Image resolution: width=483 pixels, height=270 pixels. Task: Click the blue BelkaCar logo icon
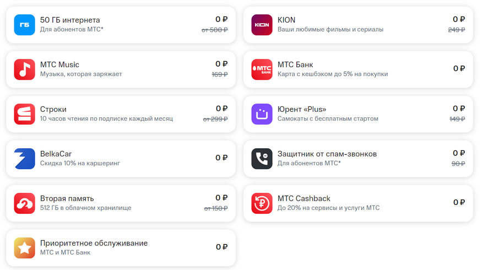click(24, 159)
